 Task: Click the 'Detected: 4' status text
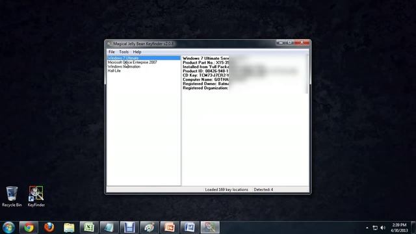coord(263,190)
